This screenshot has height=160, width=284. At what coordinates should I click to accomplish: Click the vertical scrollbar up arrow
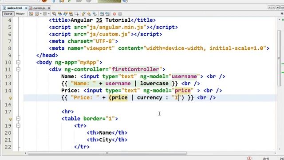[x=279, y=19]
